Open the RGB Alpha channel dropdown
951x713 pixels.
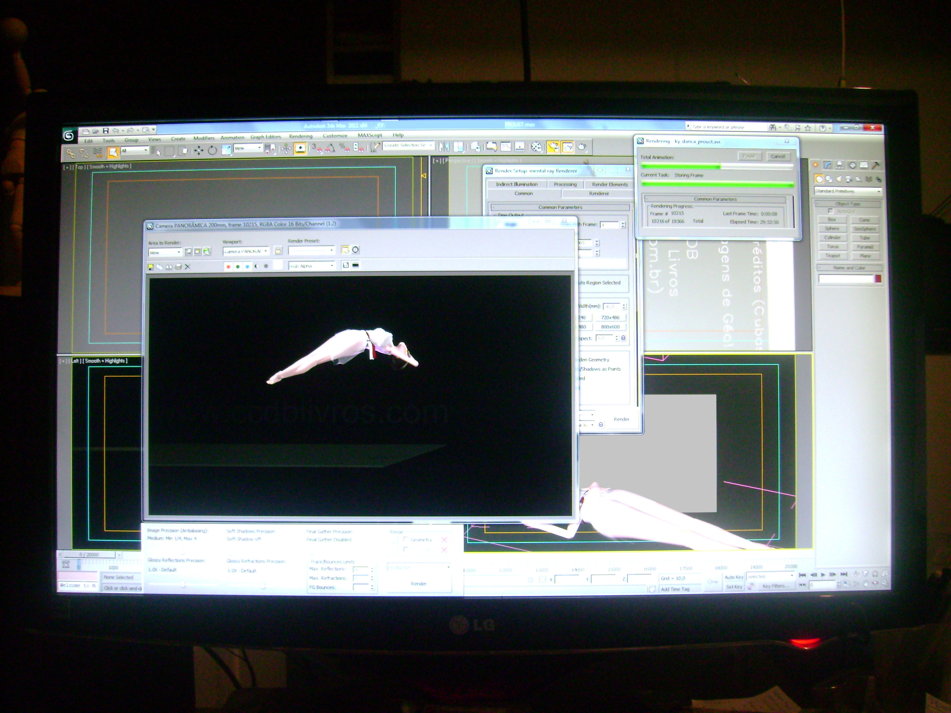[312, 266]
